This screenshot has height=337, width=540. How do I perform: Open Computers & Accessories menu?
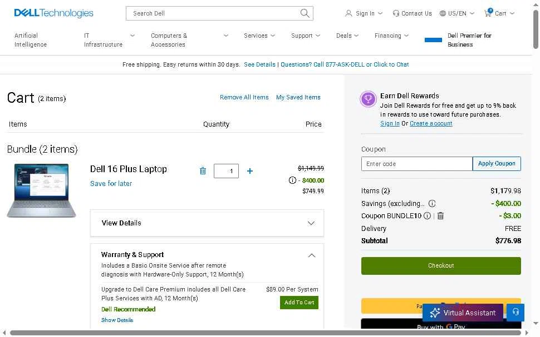169,40
